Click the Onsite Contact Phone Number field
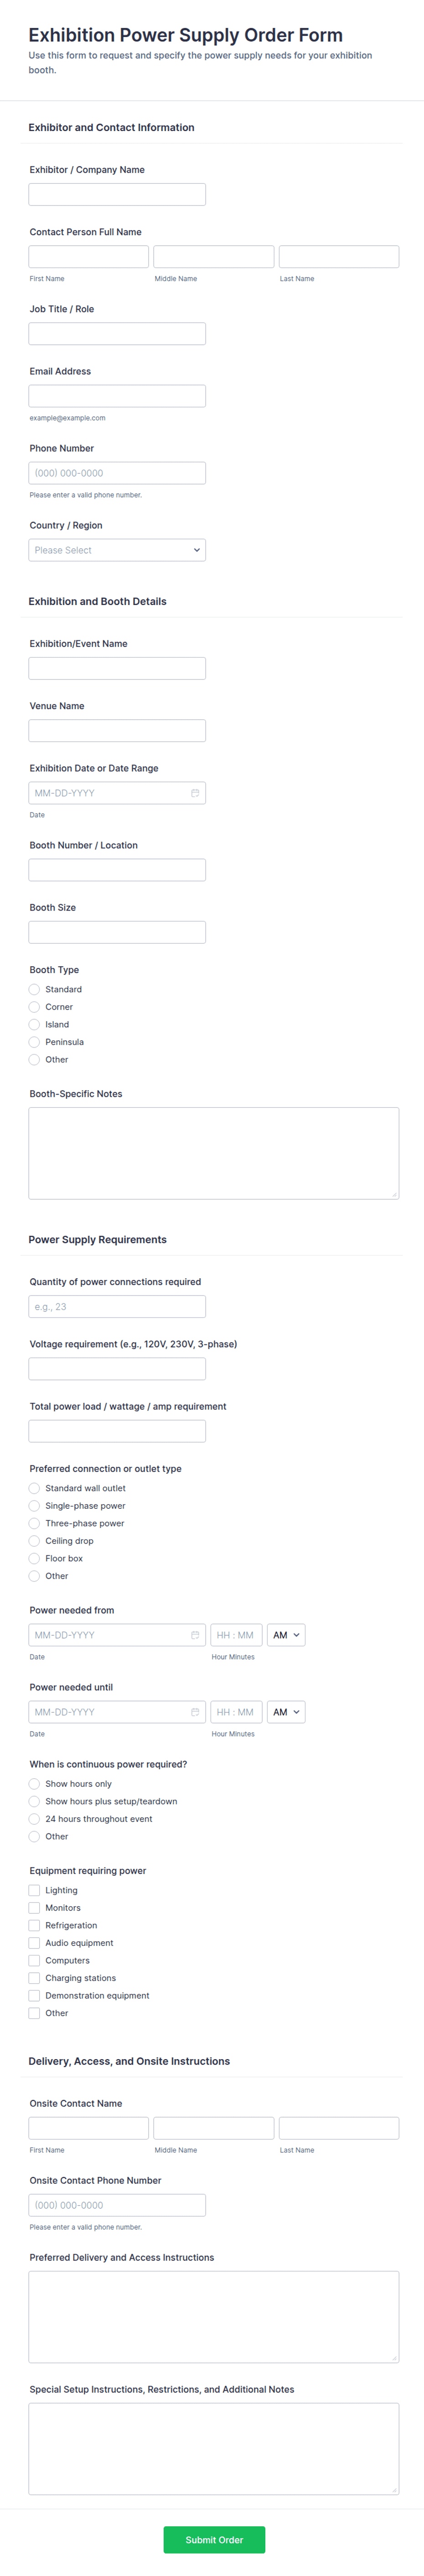This screenshot has height=2576, width=424. click(117, 2205)
